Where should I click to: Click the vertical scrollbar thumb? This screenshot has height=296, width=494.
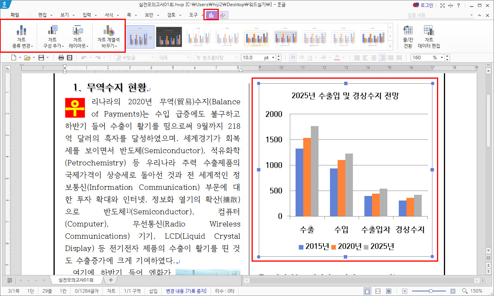pyautogui.click(x=488, y=120)
